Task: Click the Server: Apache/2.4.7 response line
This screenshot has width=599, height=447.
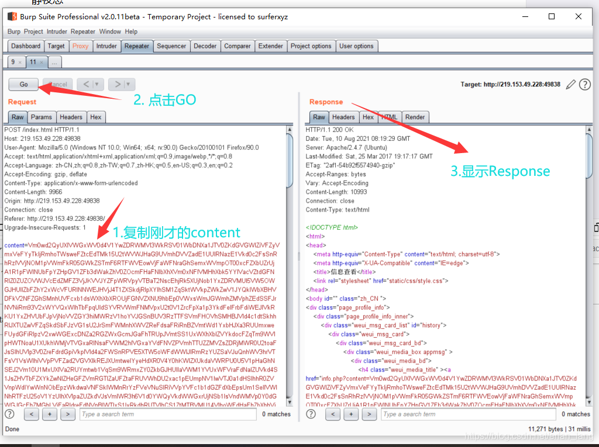Action: pos(346,147)
